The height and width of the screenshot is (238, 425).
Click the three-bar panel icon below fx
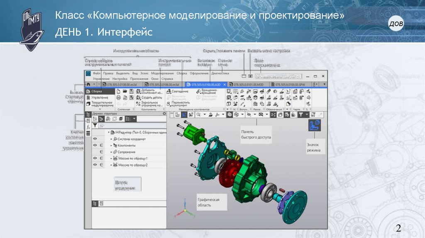88,133
